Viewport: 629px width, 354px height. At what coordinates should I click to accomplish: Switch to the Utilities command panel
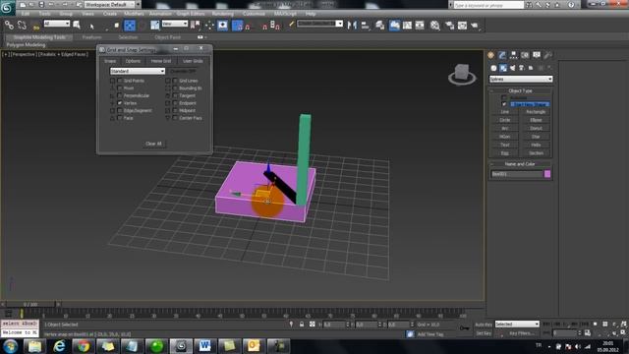548,55
